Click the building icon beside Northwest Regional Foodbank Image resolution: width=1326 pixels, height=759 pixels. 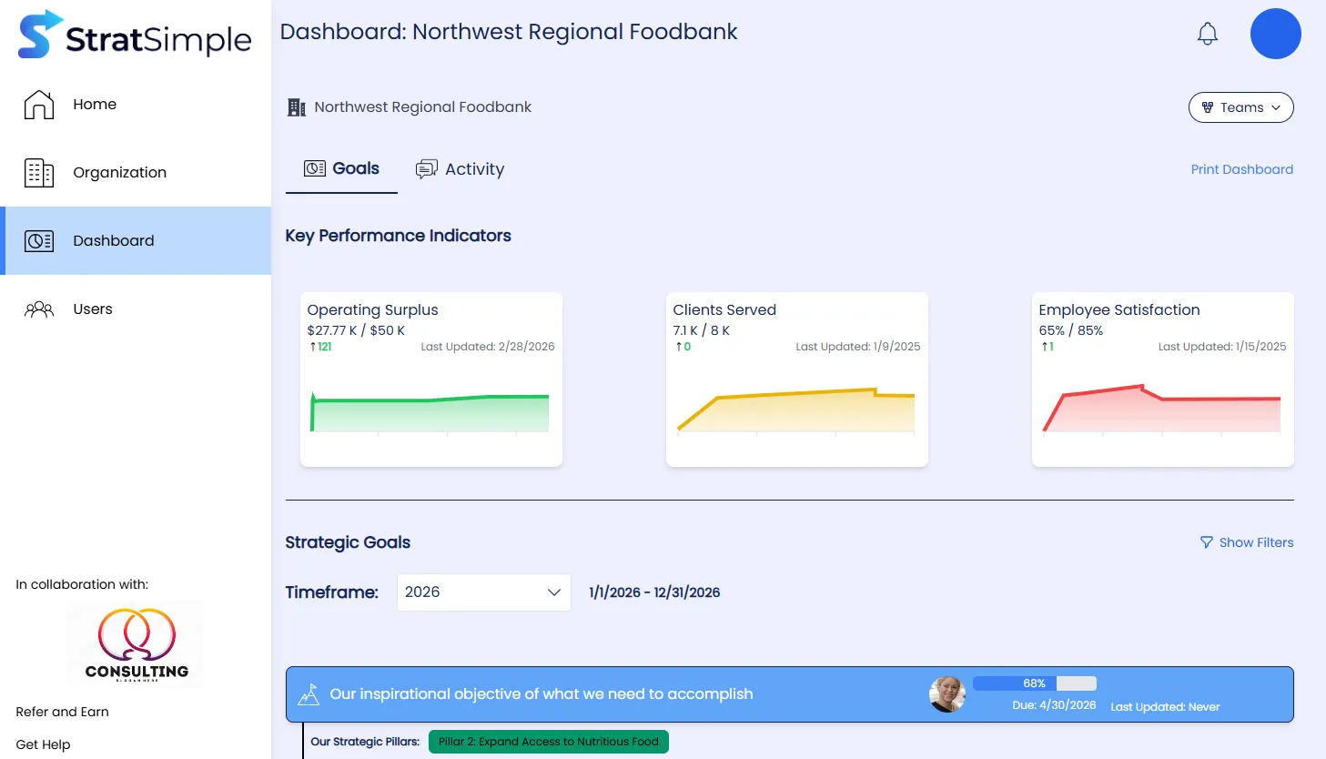pyautogui.click(x=297, y=107)
